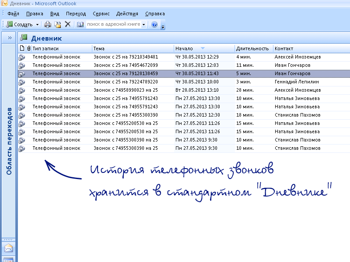Delete entry with the X toolbar icon
The height and width of the screenshot is (262, 350).
[68, 24]
